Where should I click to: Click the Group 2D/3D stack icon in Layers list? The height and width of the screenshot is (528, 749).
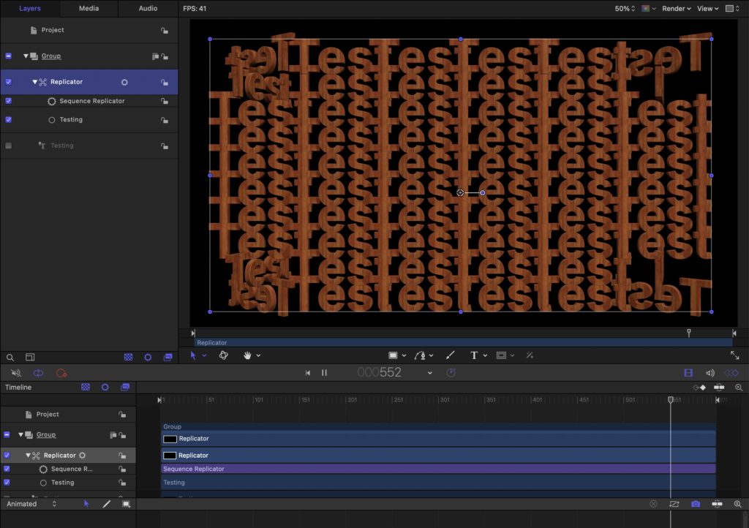[x=155, y=56]
